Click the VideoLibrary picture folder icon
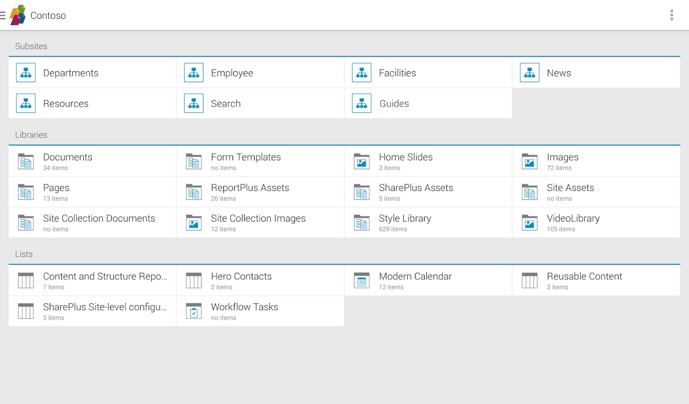The image size is (689, 404). coord(530,222)
